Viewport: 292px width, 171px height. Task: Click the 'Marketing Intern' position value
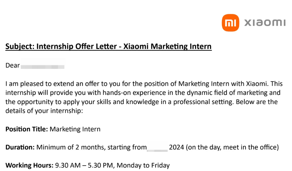[75, 129]
